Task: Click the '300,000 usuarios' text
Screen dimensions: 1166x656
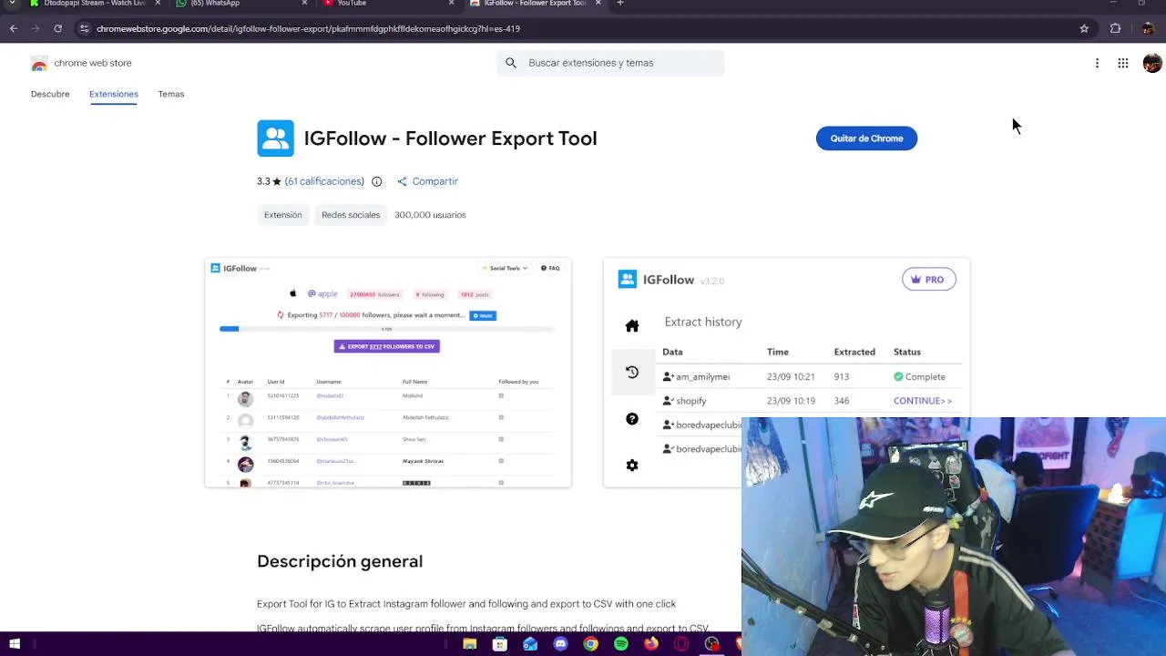Action: pyautogui.click(x=430, y=215)
